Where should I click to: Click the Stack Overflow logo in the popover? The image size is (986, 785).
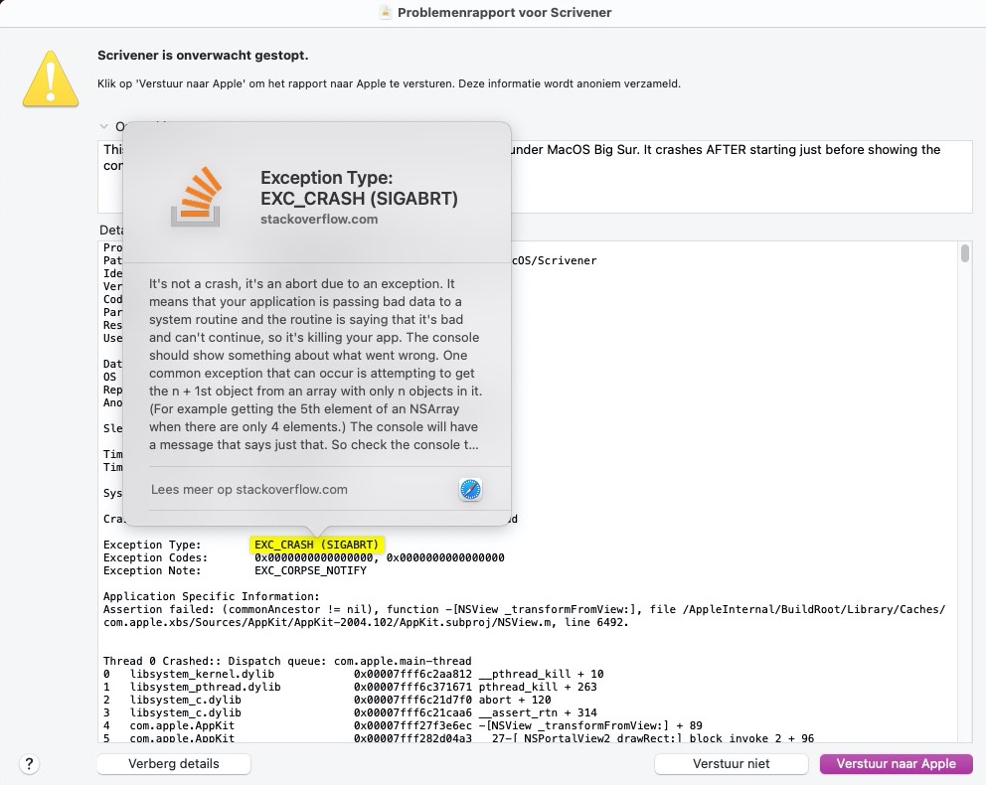point(196,196)
